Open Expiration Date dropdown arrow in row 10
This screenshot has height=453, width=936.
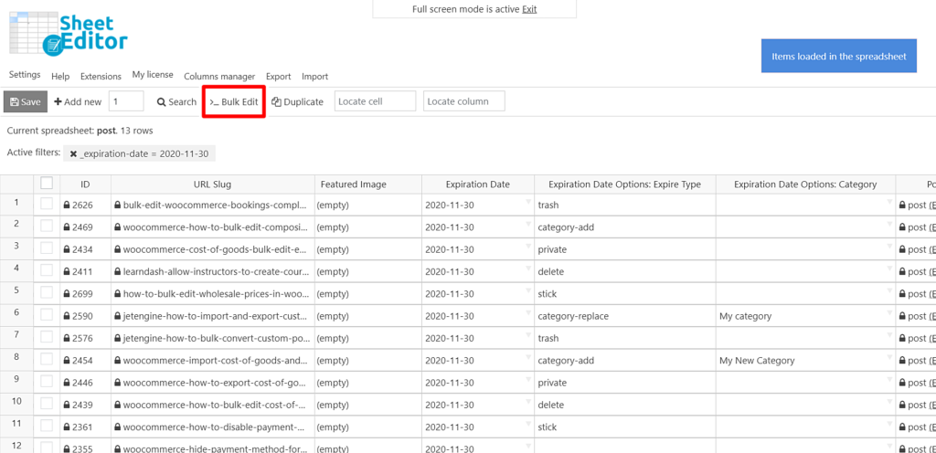[528, 403]
